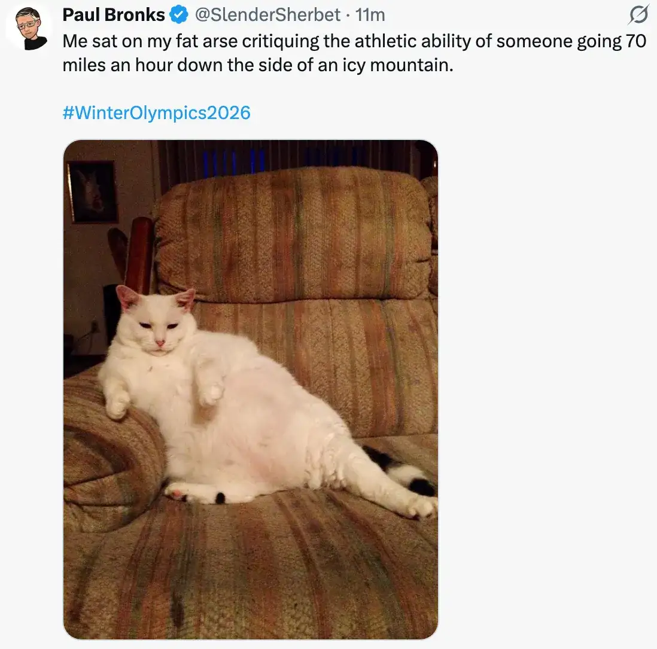Image resolution: width=657 pixels, height=649 pixels.
Task: Open the Paul Bronks display name
Action: [114, 15]
